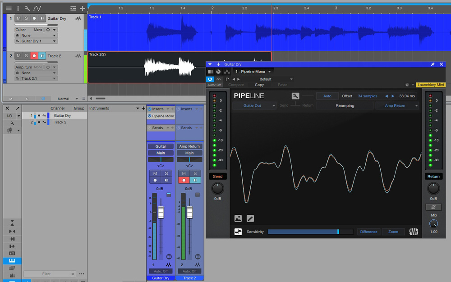Click the wrench options icon above track list
451x282 pixels.
[x=27, y=9]
